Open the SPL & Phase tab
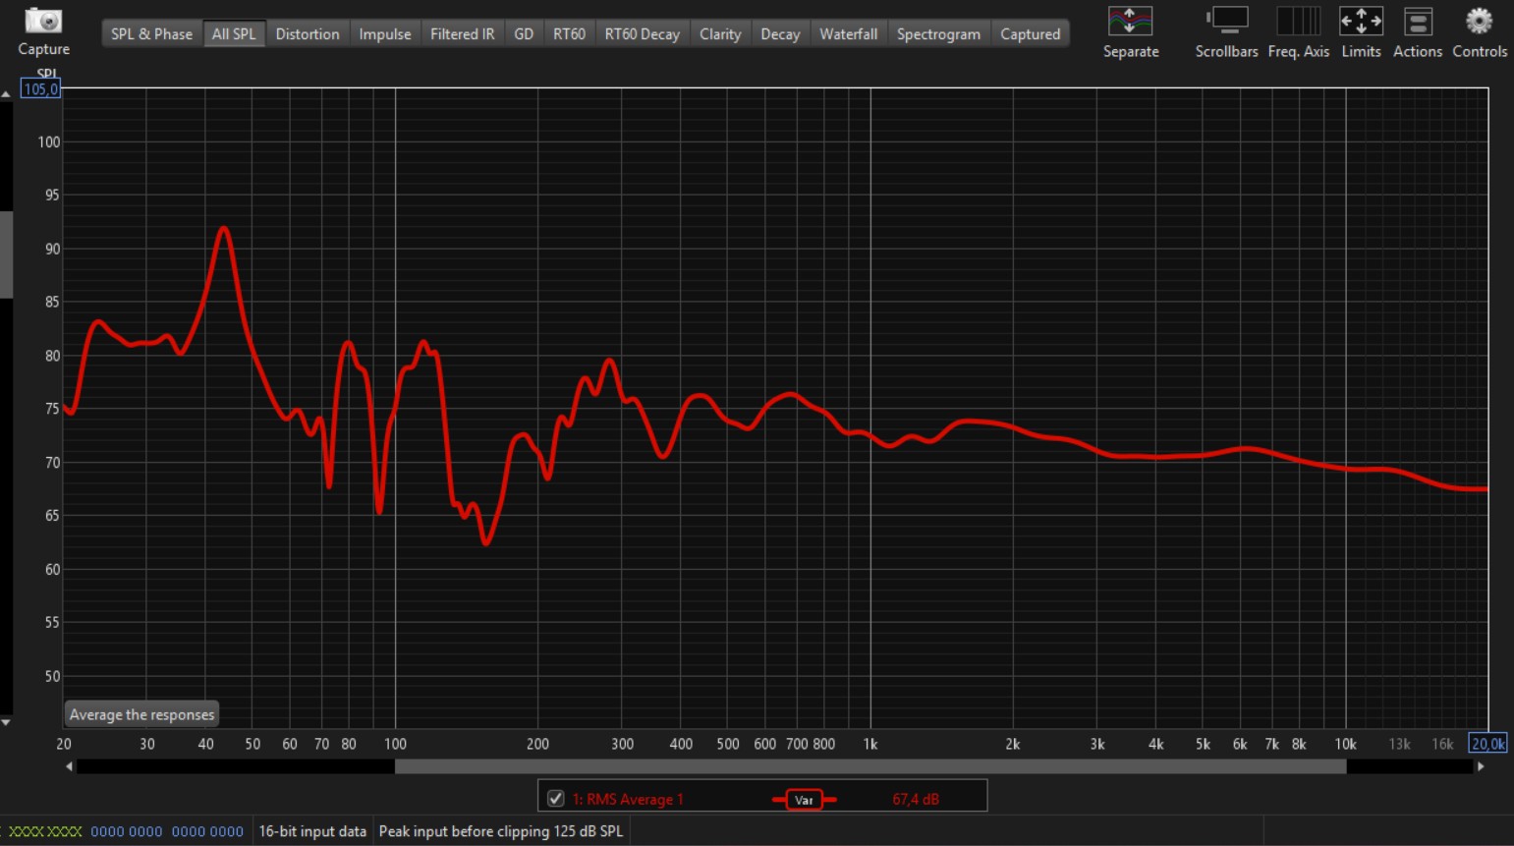Image resolution: width=1514 pixels, height=846 pixels. [151, 34]
